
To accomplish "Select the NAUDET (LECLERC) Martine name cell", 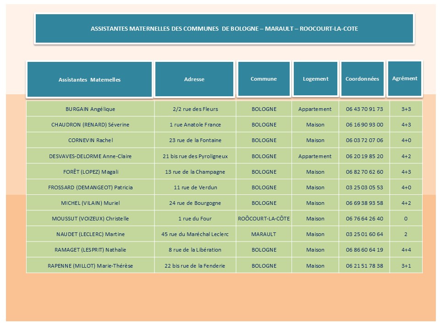I will 90,234.
